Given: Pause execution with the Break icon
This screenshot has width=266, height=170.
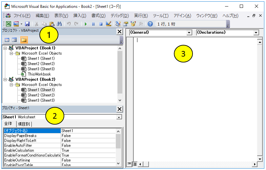Looking at the screenshot, I should tap(93, 24).
